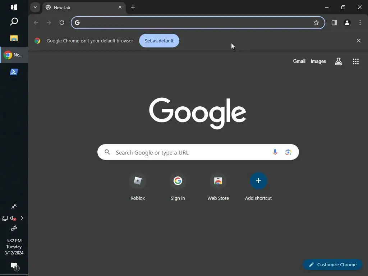The image size is (368, 276).
Task: Expand hidden system tray icons chevron
Action: click(22, 218)
